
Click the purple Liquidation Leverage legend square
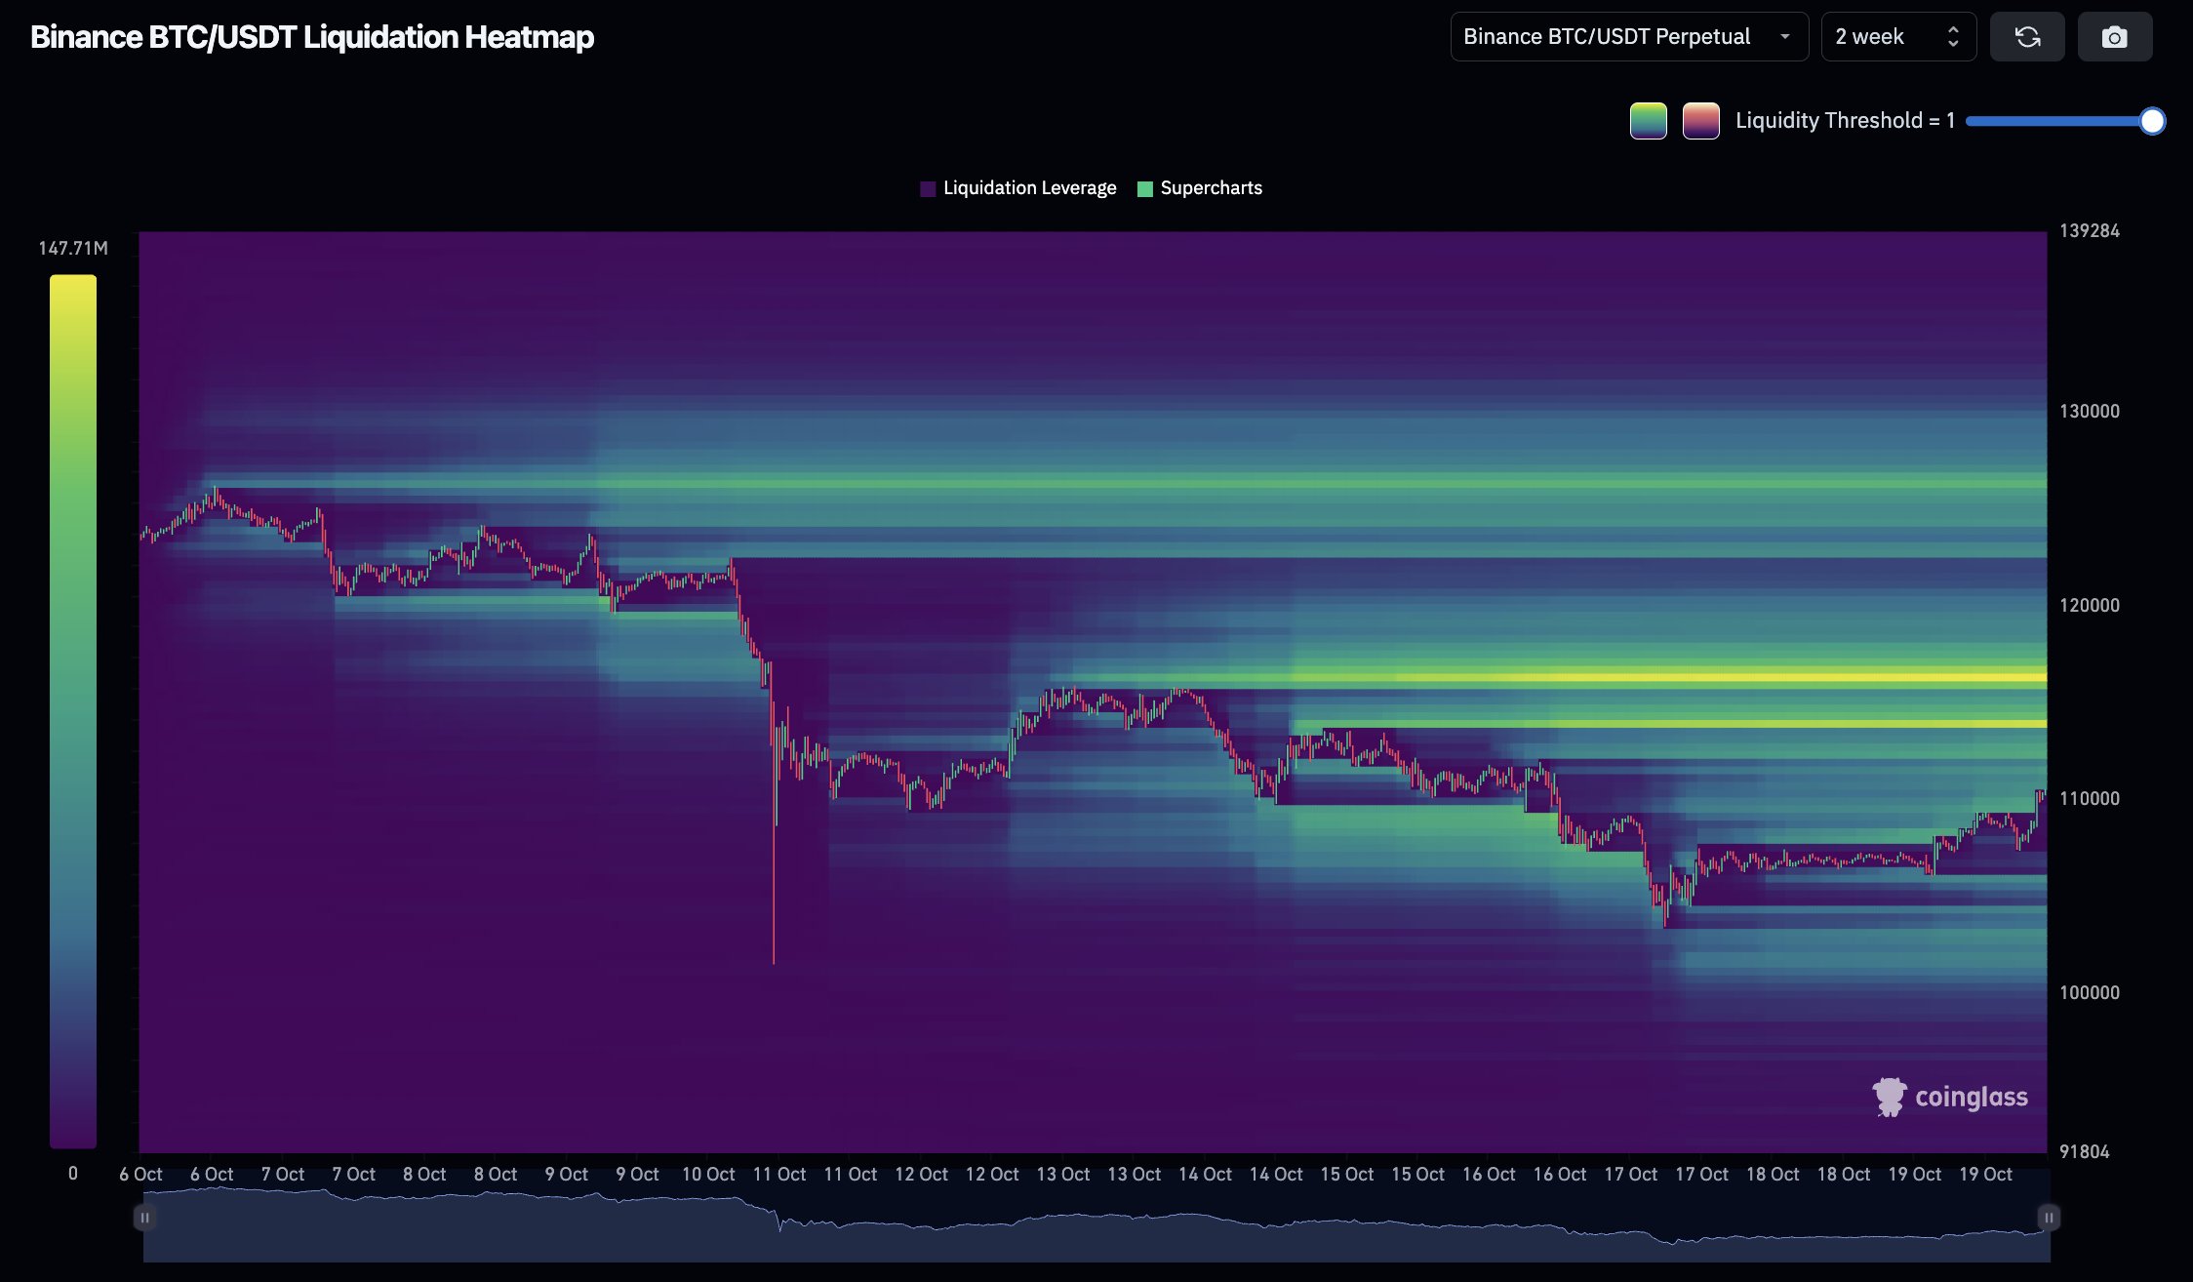pyautogui.click(x=928, y=188)
